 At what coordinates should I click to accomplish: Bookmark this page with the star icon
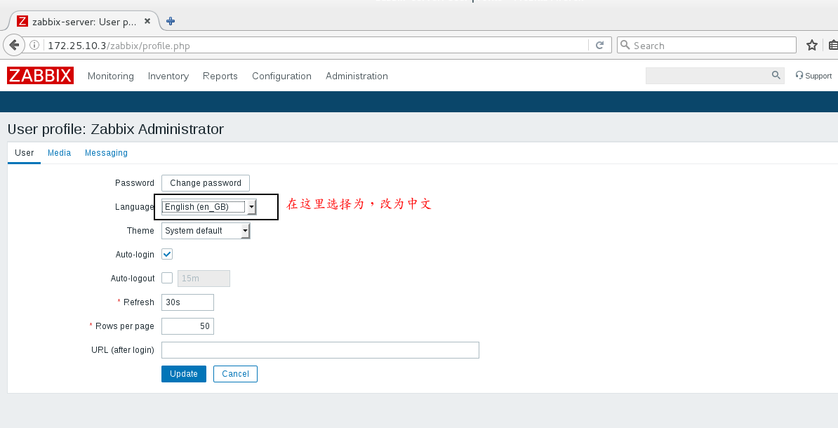point(812,46)
